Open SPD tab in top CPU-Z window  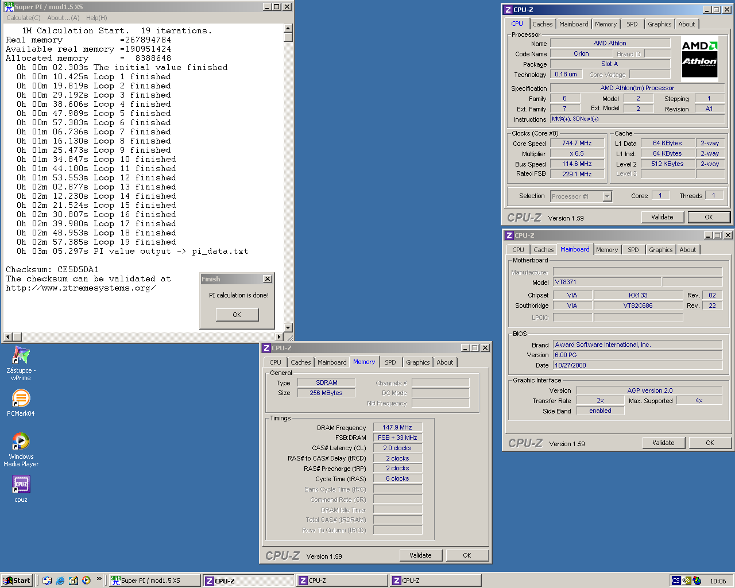(x=632, y=24)
